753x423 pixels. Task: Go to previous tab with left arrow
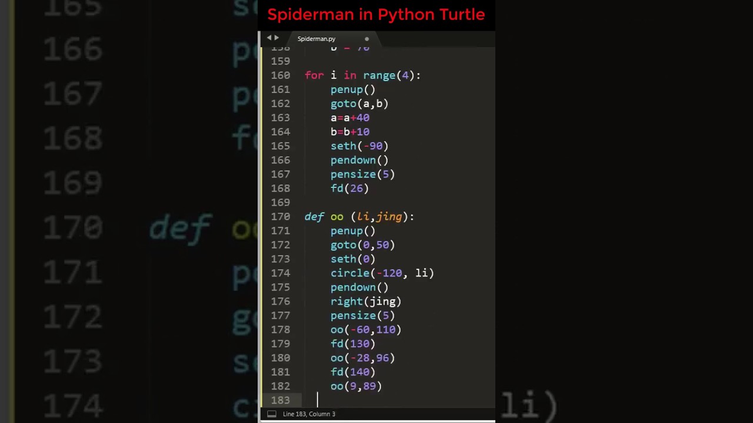coord(269,38)
